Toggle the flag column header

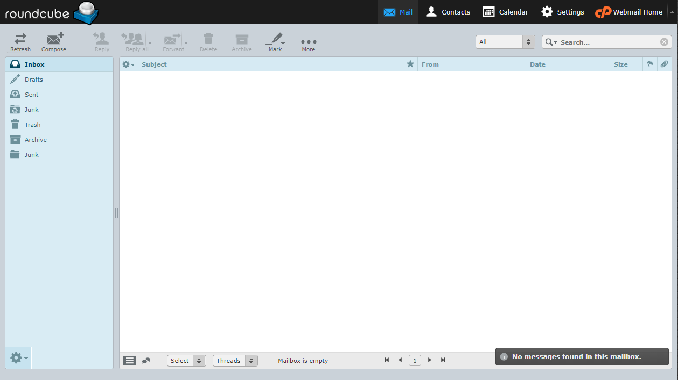point(649,64)
